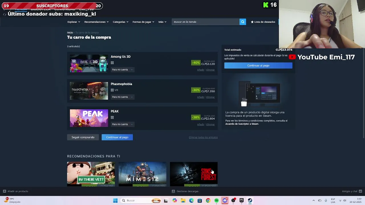The height and width of the screenshot is (205, 365).
Task: Open Microsoft Edge from the taskbar
Action: pyautogui.click(x=191, y=201)
